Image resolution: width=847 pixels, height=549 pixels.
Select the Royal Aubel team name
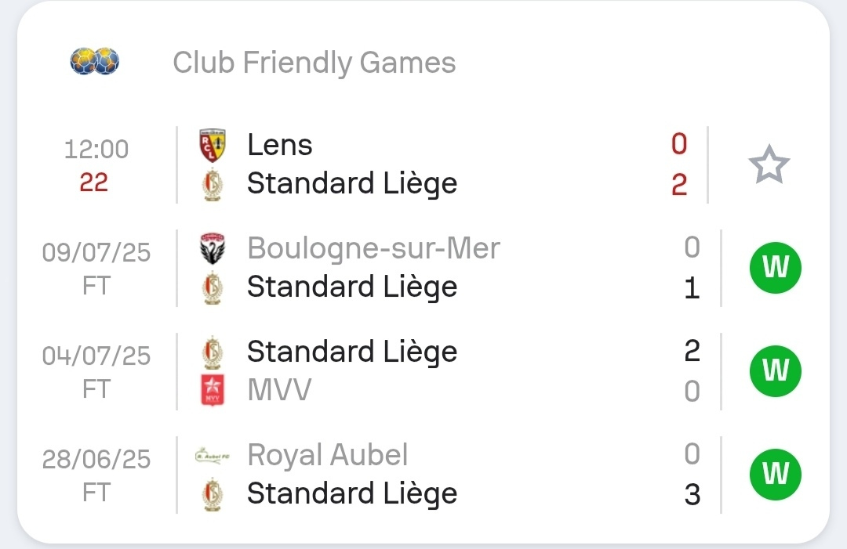coord(327,454)
